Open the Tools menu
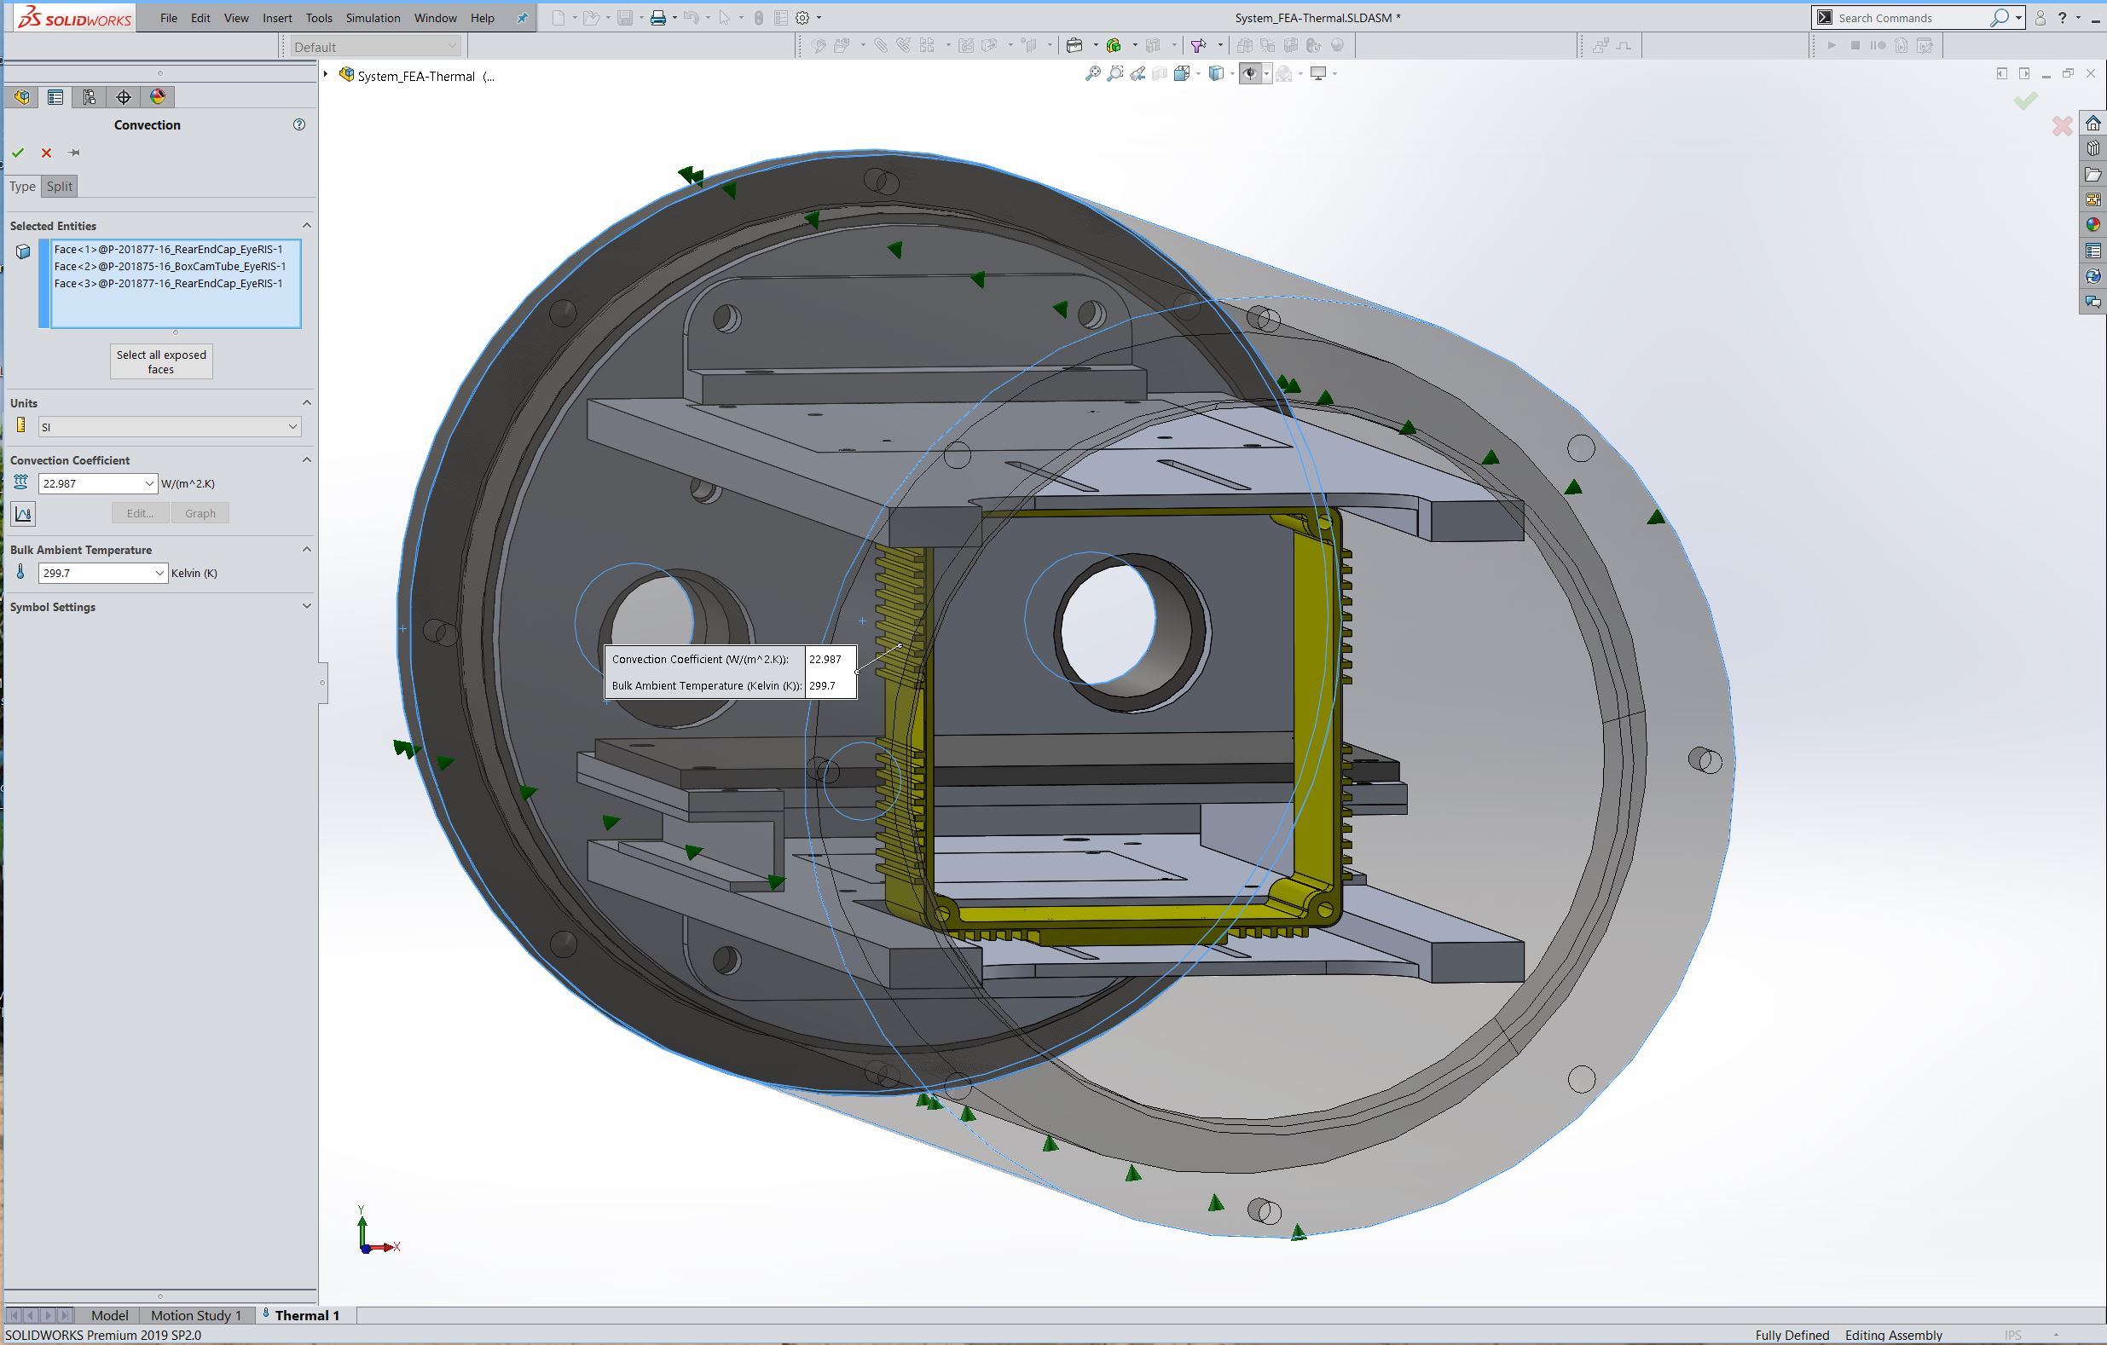Viewport: 2107px width, 1345px height. point(319,19)
